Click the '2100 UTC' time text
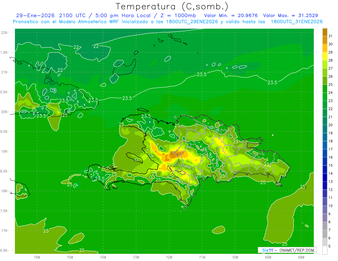The width and height of the screenshot is (338, 261). click(x=73, y=15)
